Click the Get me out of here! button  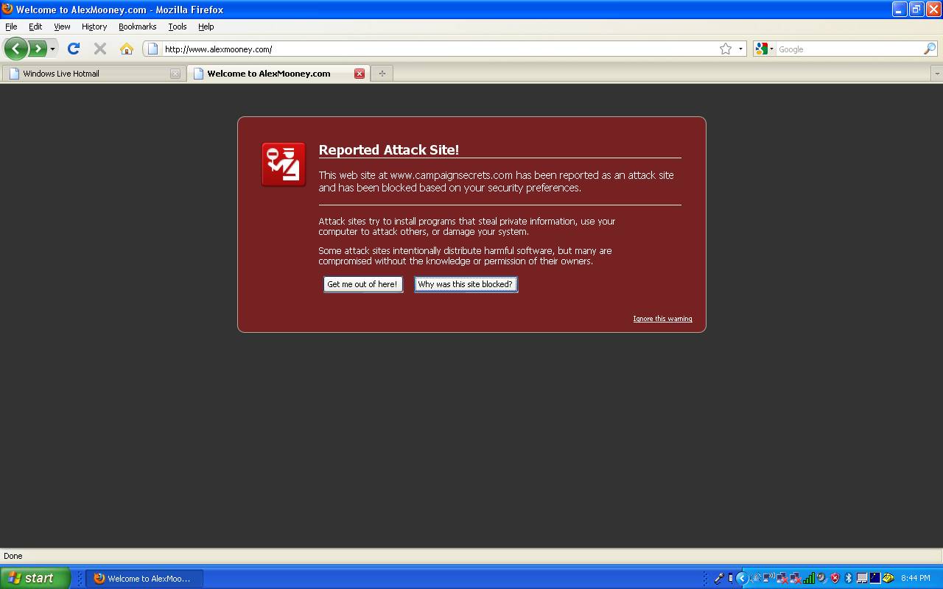pyautogui.click(x=362, y=284)
